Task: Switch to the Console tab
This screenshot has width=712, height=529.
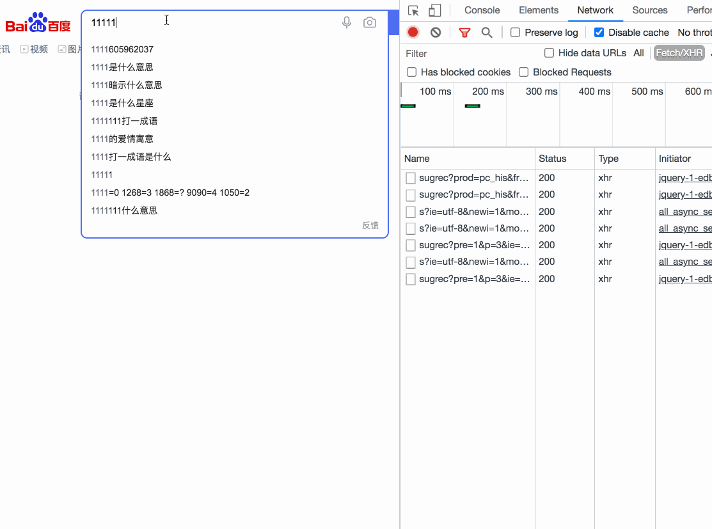Action: click(482, 10)
